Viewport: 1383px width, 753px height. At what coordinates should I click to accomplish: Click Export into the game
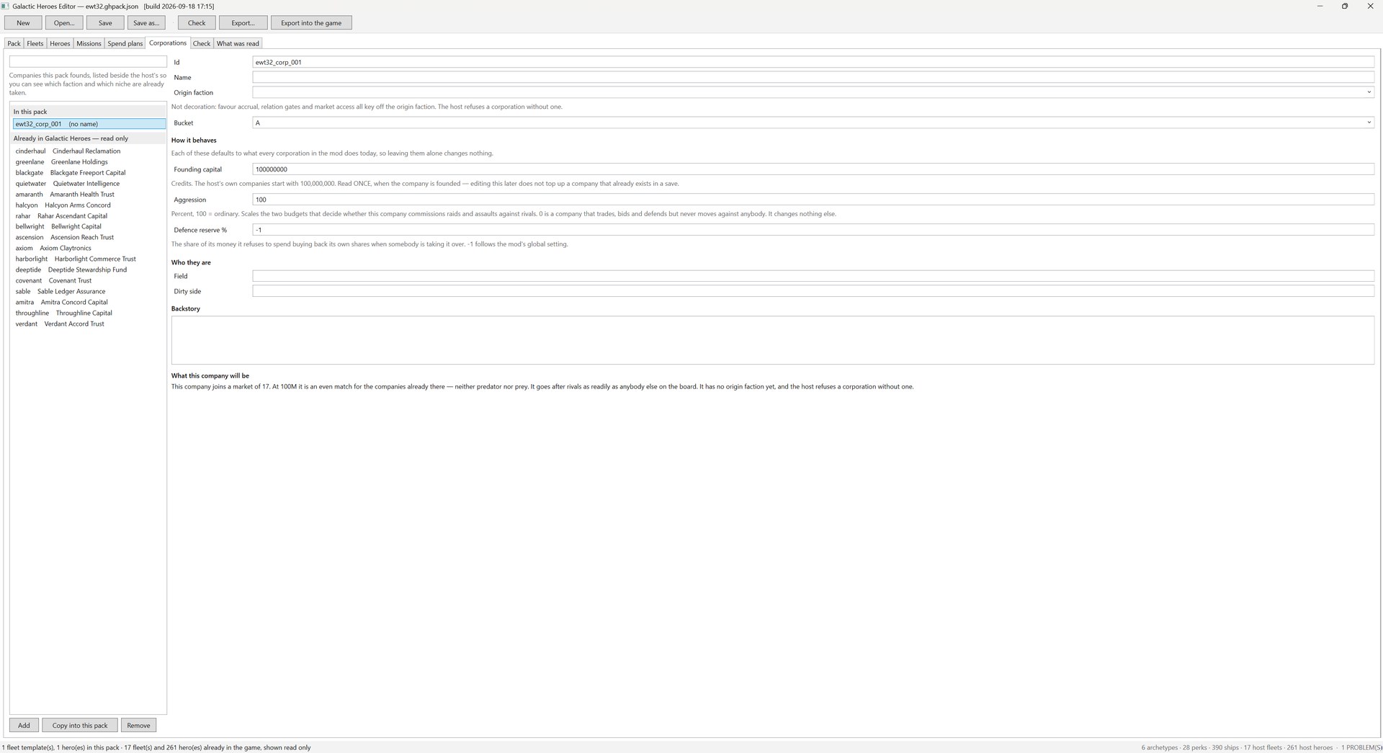pos(311,23)
